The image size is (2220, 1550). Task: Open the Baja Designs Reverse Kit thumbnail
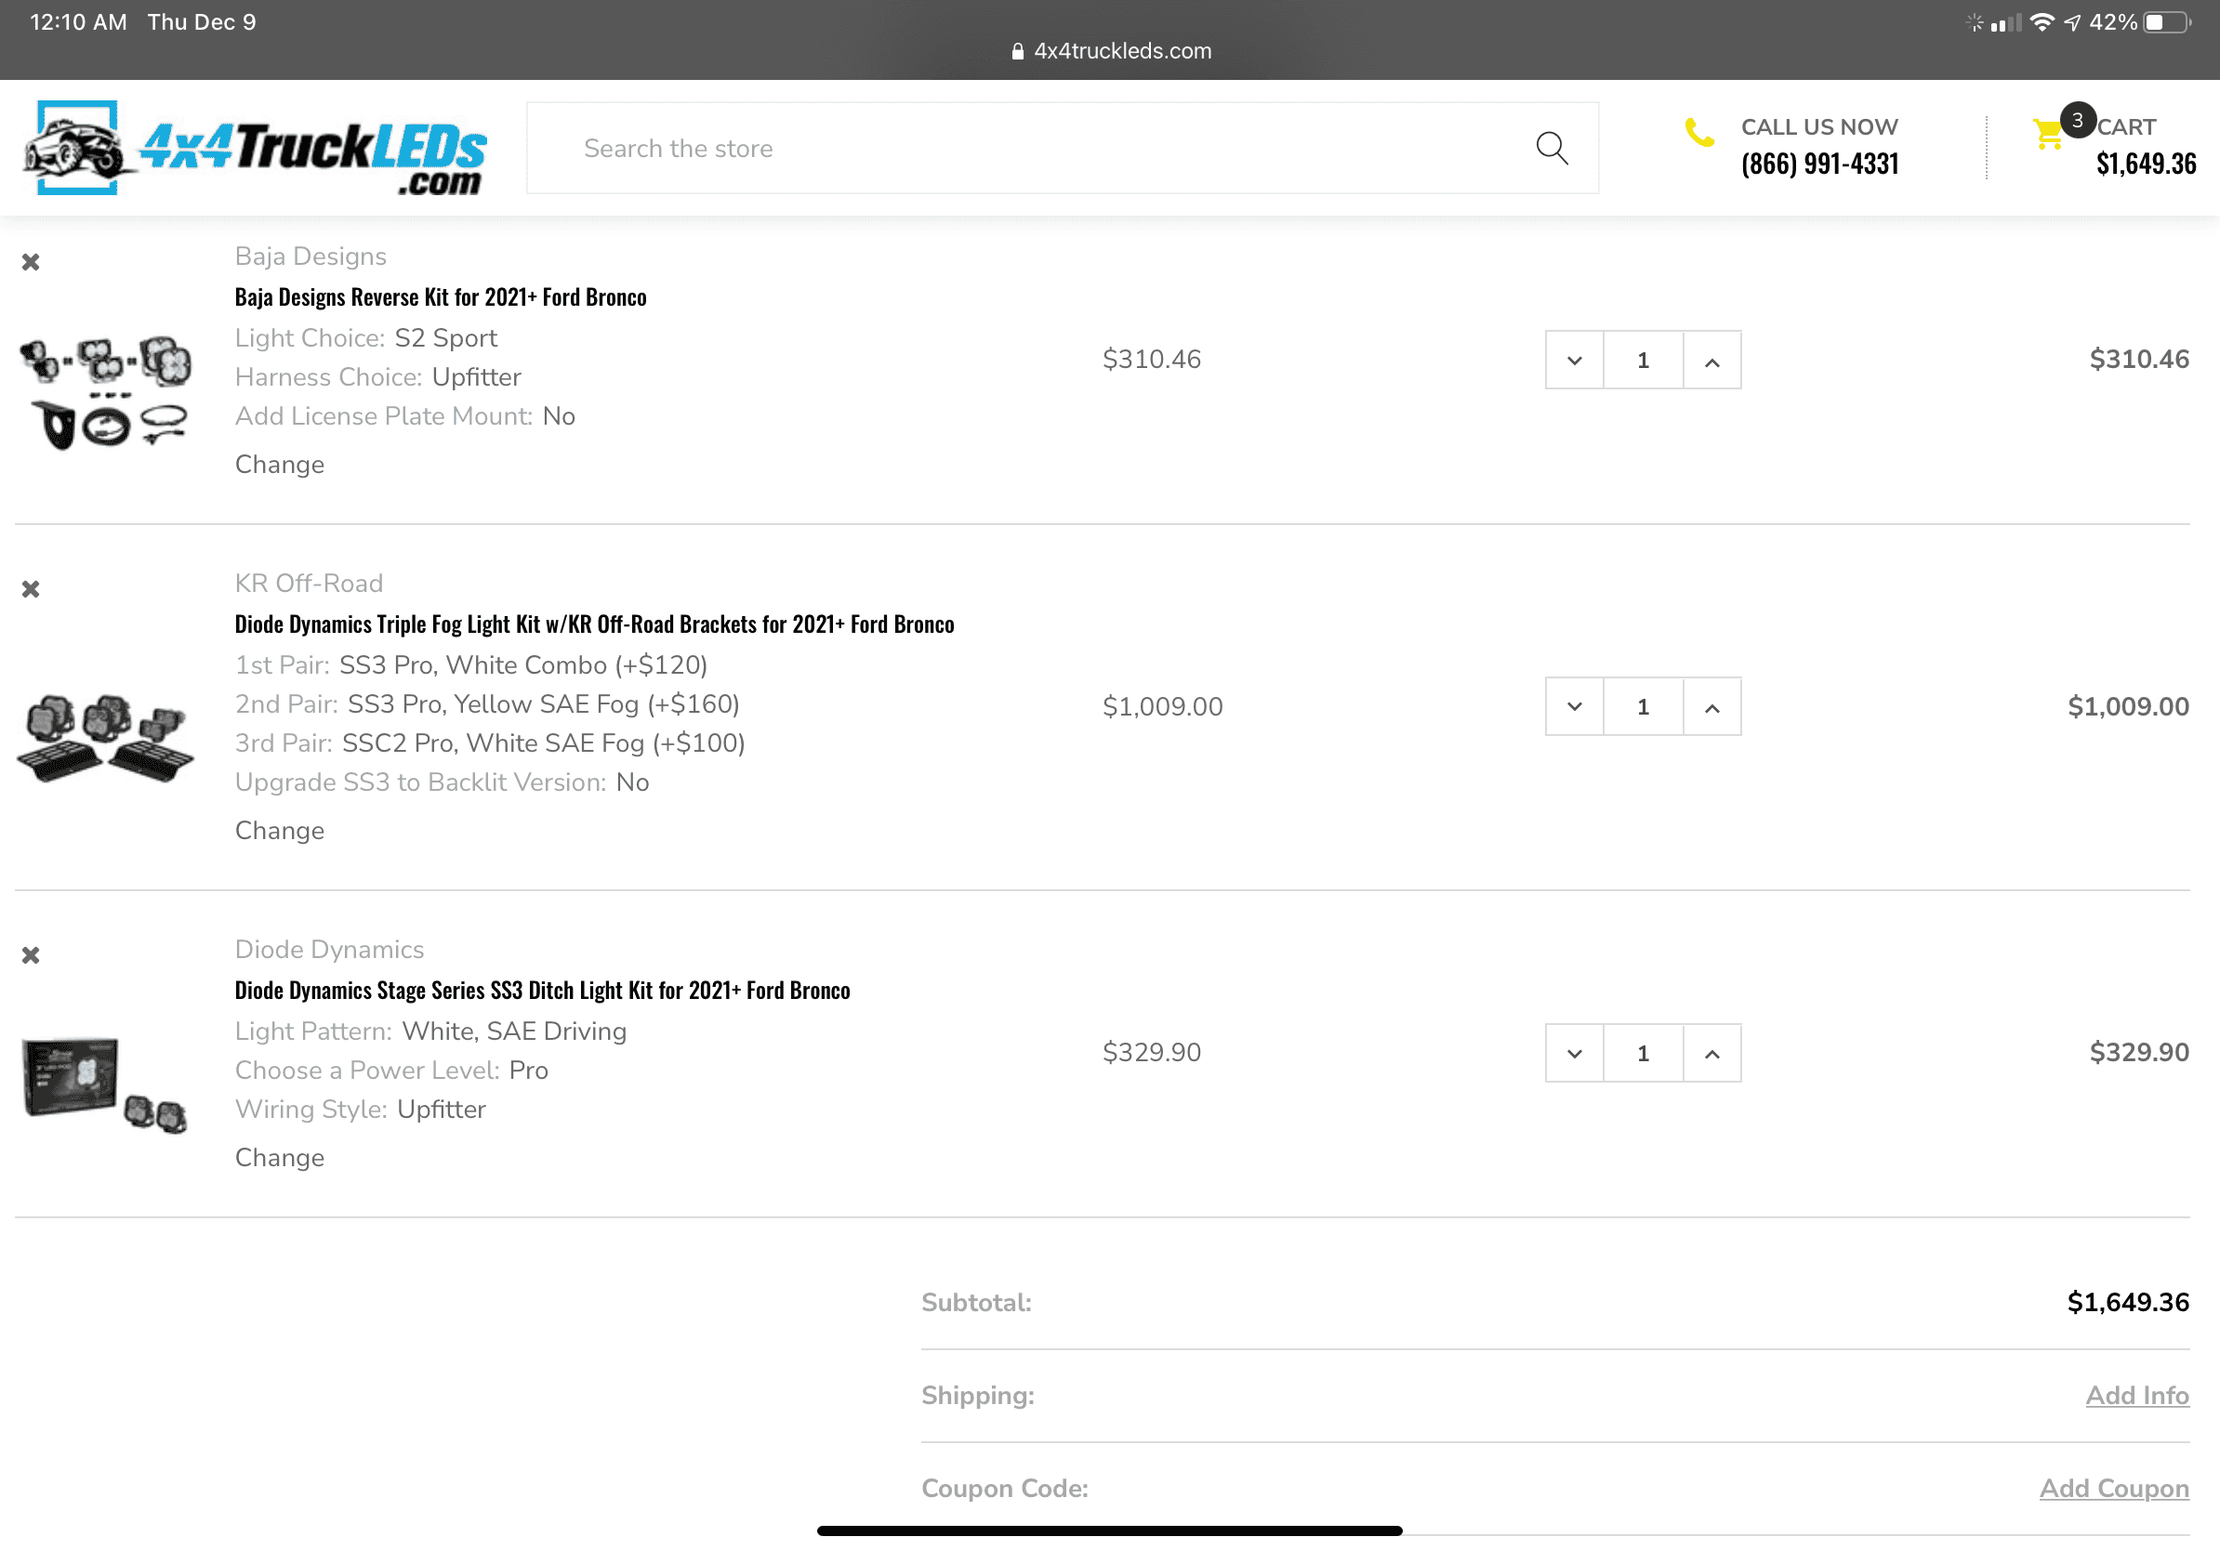click(105, 391)
